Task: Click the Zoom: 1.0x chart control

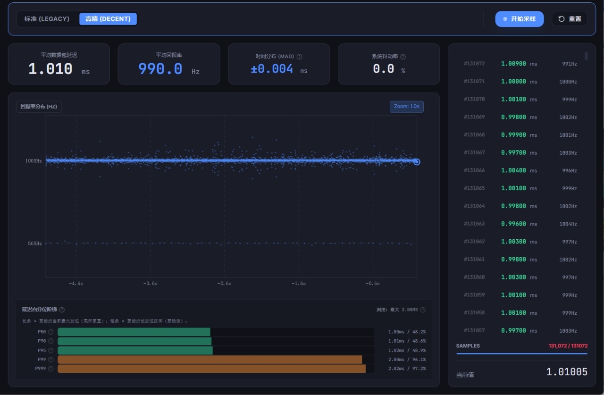Action: (407, 107)
